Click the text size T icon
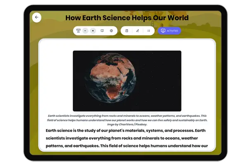248x165 pixels. pyautogui.click(x=78, y=31)
